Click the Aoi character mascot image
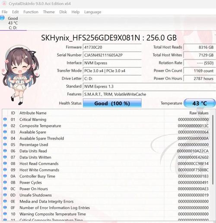Viewport: 216px width, 223px height. click(20, 75)
